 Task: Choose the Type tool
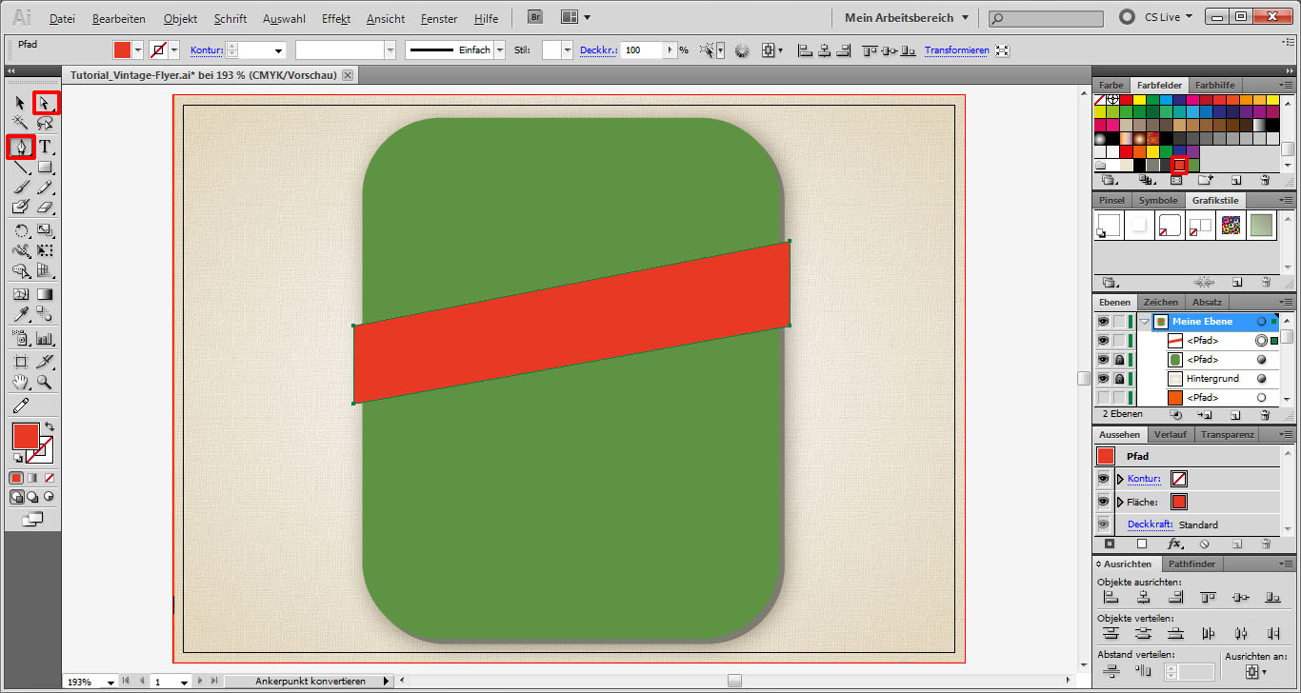click(x=44, y=146)
